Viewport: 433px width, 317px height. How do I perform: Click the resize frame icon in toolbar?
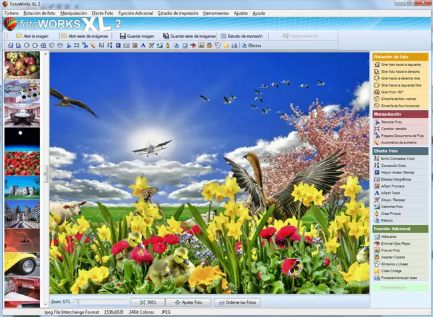(77, 45)
